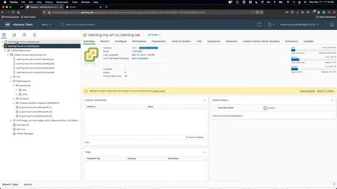The image size is (337, 189).
Task: Switch to Linked vCenter Server Systems tab
Action: pos(261,41)
